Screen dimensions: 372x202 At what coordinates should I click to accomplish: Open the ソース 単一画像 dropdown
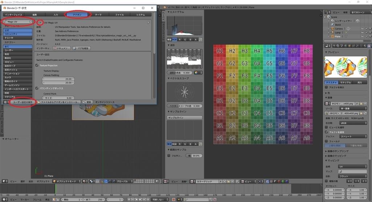pos(353,108)
